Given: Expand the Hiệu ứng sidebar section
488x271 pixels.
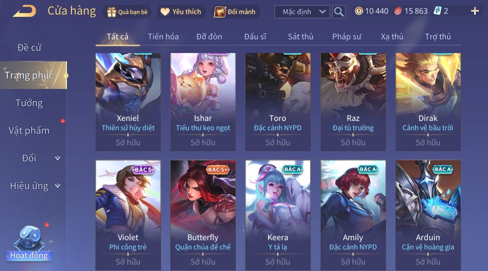Looking at the screenshot, I should click(x=58, y=186).
